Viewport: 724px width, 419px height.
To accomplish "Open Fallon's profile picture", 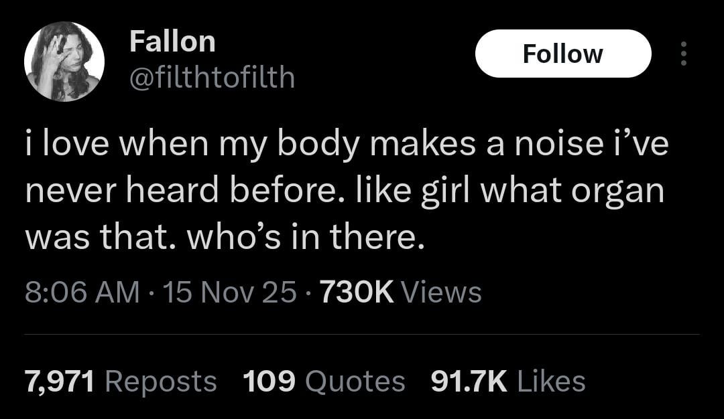I will tap(64, 61).
